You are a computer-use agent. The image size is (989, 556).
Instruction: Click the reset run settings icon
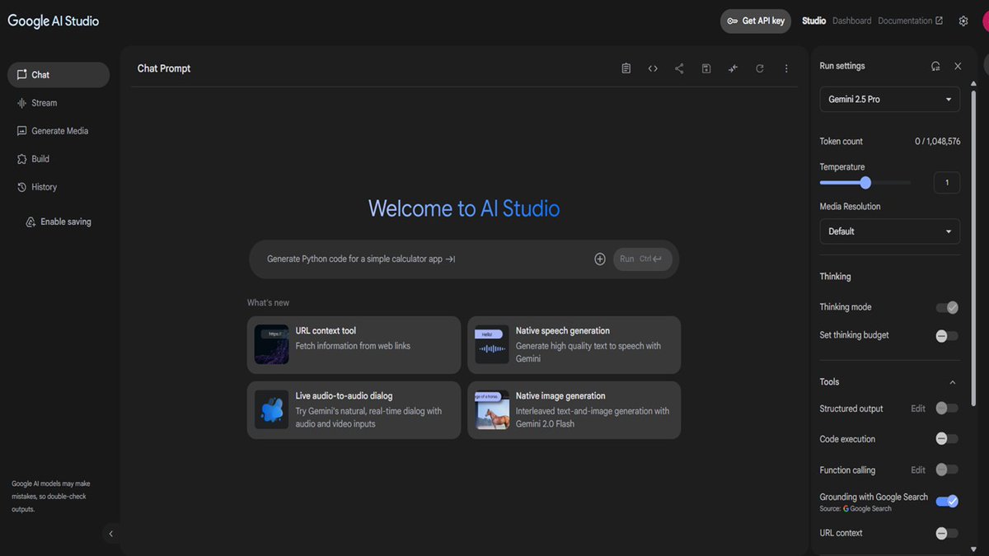click(935, 66)
